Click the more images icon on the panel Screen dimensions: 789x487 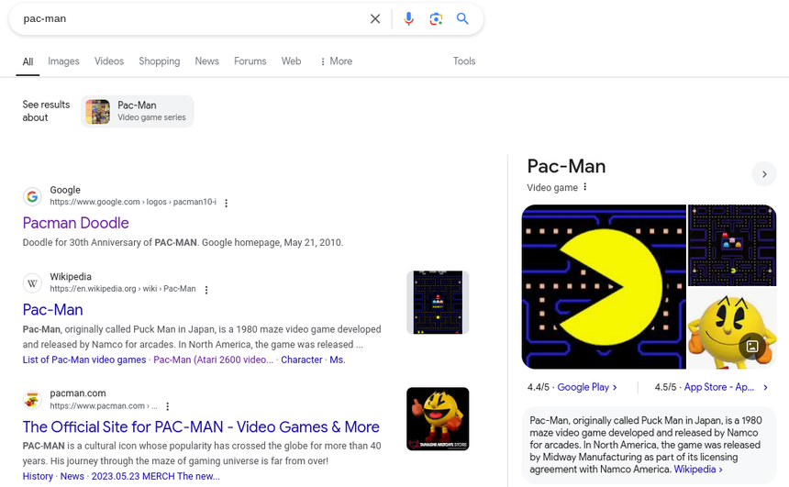[x=752, y=346]
